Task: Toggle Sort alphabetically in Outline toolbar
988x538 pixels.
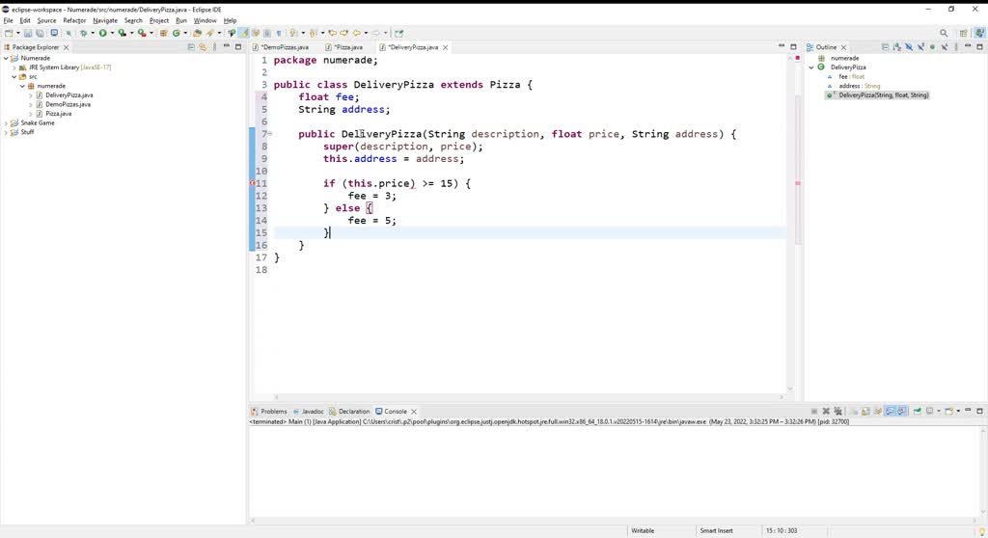Action: 897,47
